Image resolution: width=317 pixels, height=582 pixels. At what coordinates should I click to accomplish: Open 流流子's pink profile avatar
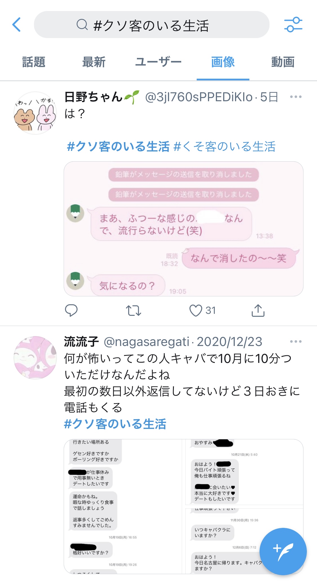tap(35, 358)
